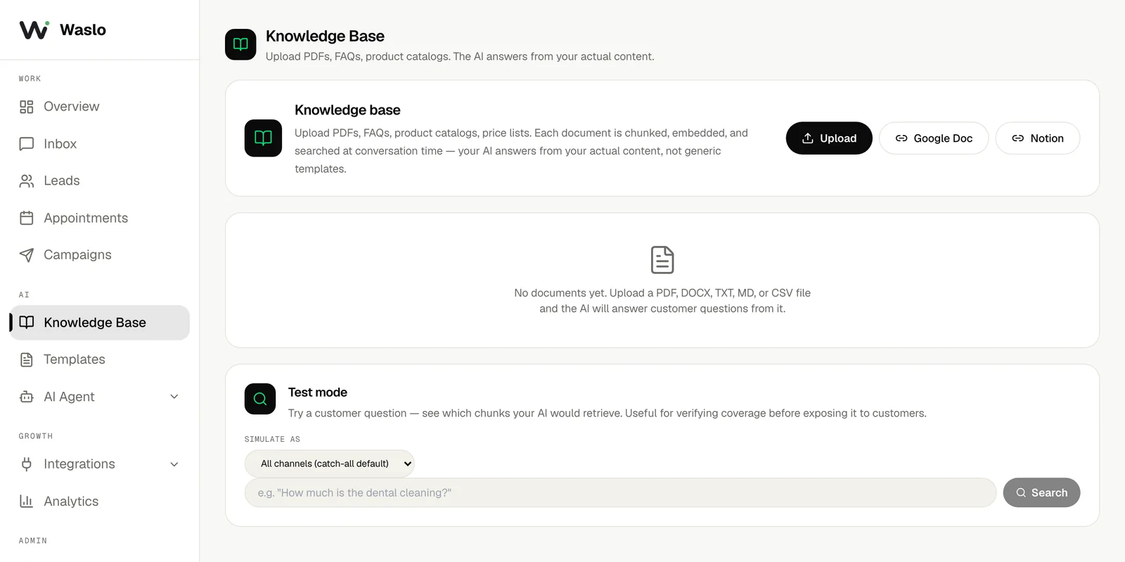This screenshot has width=1125, height=562.
Task: Click the Integrations plug icon
Action: pos(27,464)
